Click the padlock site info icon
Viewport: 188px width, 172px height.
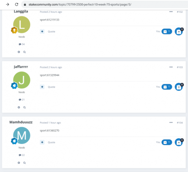pos(25,4)
